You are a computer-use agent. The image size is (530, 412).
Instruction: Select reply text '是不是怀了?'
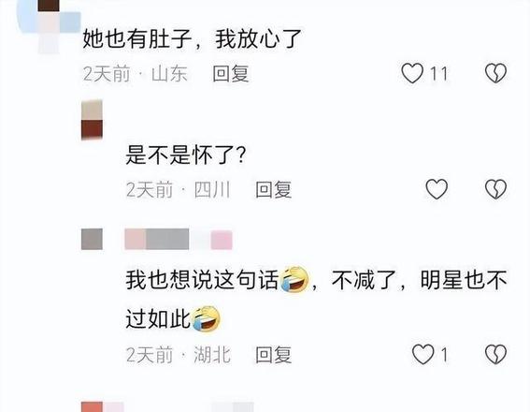pyautogui.click(x=186, y=155)
